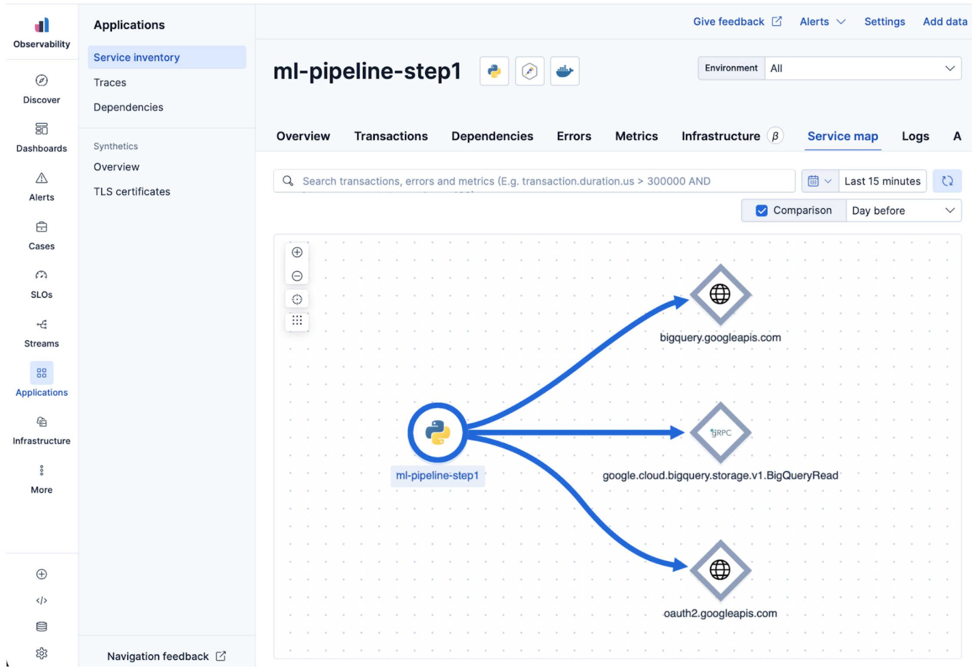The image size is (972, 669).
Task: Zoom in on the service map
Action: pyautogui.click(x=297, y=252)
